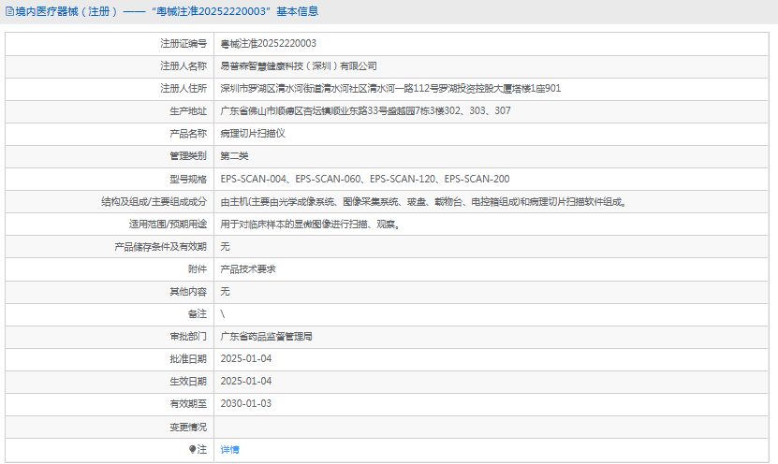Click the 附件 label cell

(110, 269)
